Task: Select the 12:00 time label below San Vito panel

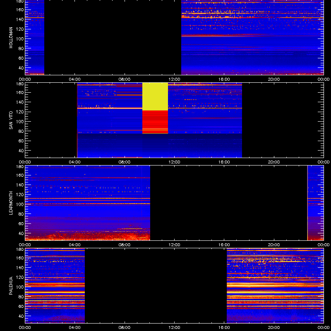Action: pyautogui.click(x=174, y=162)
